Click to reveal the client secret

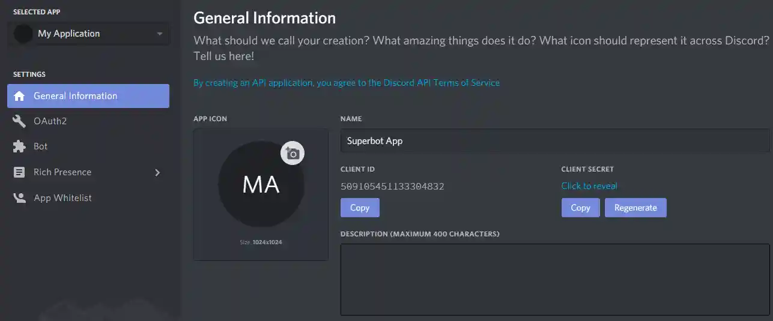[x=589, y=186]
